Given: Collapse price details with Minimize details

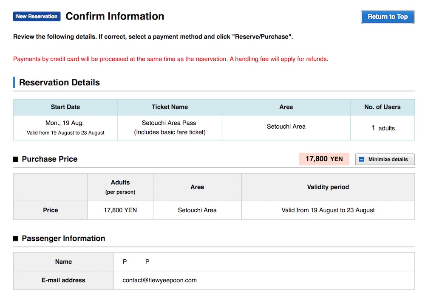Looking at the screenshot, I should pos(385,160).
